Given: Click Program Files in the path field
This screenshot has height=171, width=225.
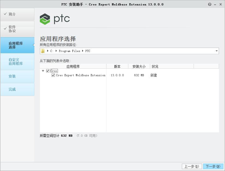Looking at the screenshot, I should (x=69, y=51).
